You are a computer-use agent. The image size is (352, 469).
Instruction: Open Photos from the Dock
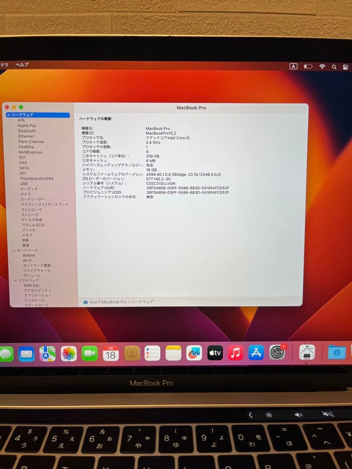(x=68, y=353)
